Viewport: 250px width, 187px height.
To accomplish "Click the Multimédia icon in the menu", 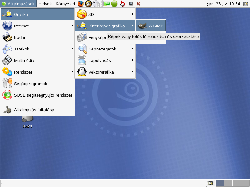I will point(7,60).
